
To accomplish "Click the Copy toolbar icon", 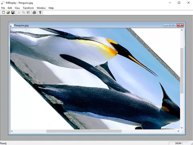I will pyautogui.click(x=24, y=12).
